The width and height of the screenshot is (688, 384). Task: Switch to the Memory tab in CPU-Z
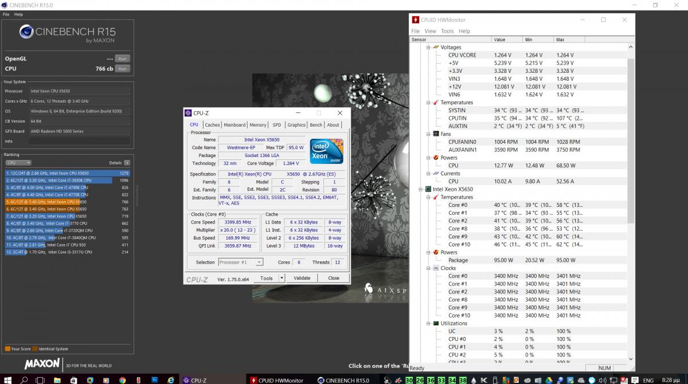258,125
